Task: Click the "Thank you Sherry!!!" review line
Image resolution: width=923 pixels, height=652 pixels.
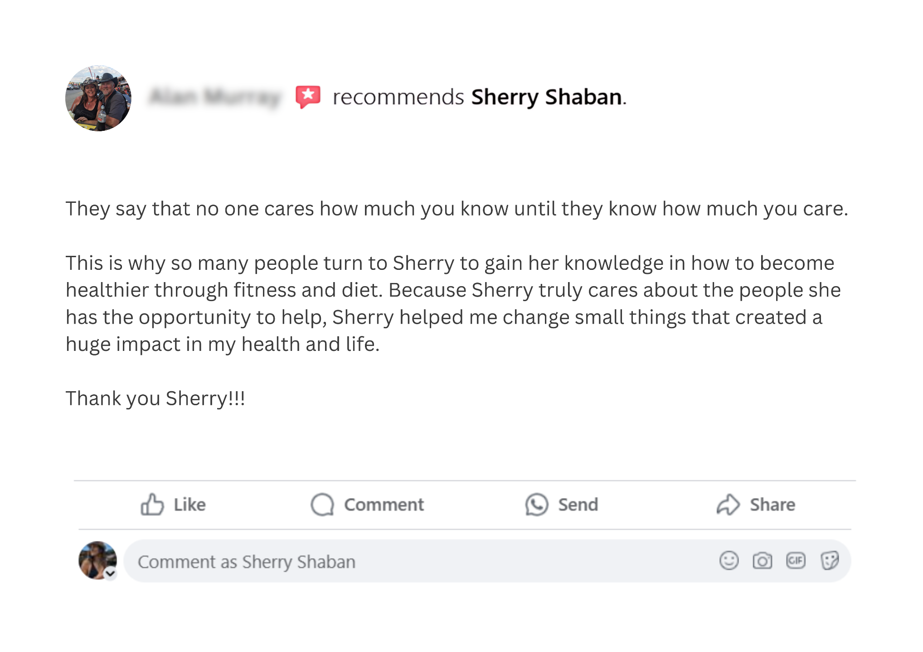Action: [155, 398]
